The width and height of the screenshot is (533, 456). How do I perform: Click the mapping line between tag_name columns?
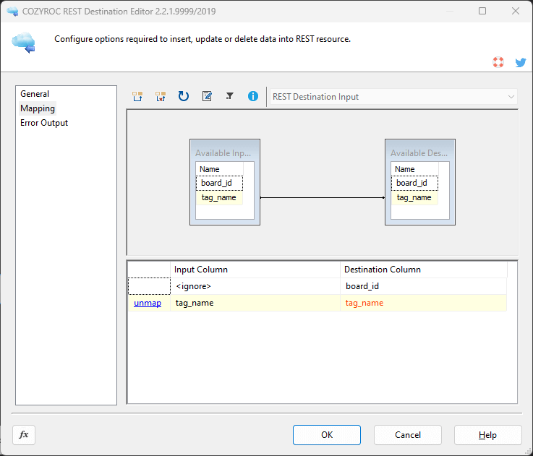(323, 197)
